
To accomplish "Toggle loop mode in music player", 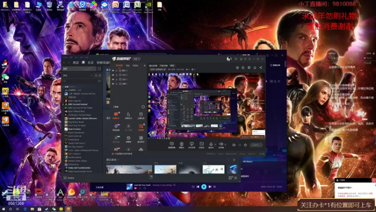I will pyautogui.click(x=193, y=187).
